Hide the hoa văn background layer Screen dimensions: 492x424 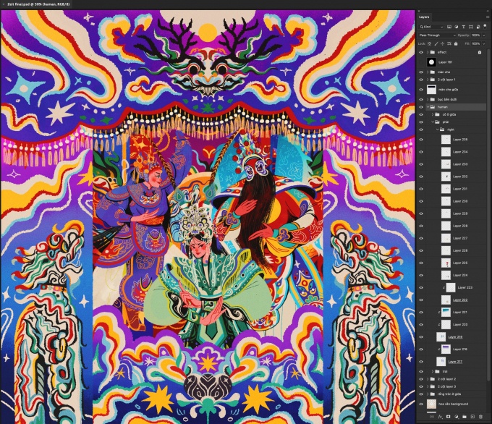pos(422,404)
